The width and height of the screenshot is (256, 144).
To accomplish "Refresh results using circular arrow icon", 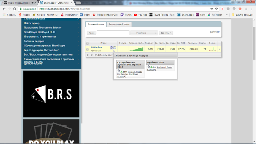I will pos(91,55).
